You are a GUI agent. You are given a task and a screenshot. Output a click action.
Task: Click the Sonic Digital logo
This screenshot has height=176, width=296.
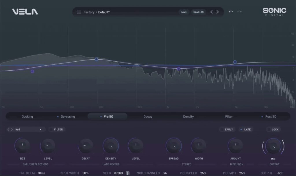coord(275,12)
